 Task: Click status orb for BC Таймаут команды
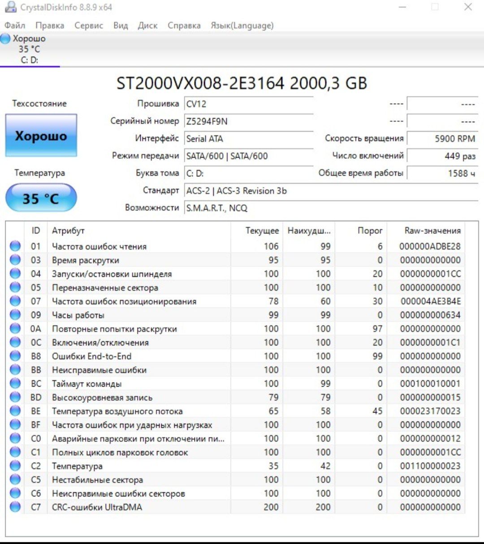pyautogui.click(x=15, y=384)
